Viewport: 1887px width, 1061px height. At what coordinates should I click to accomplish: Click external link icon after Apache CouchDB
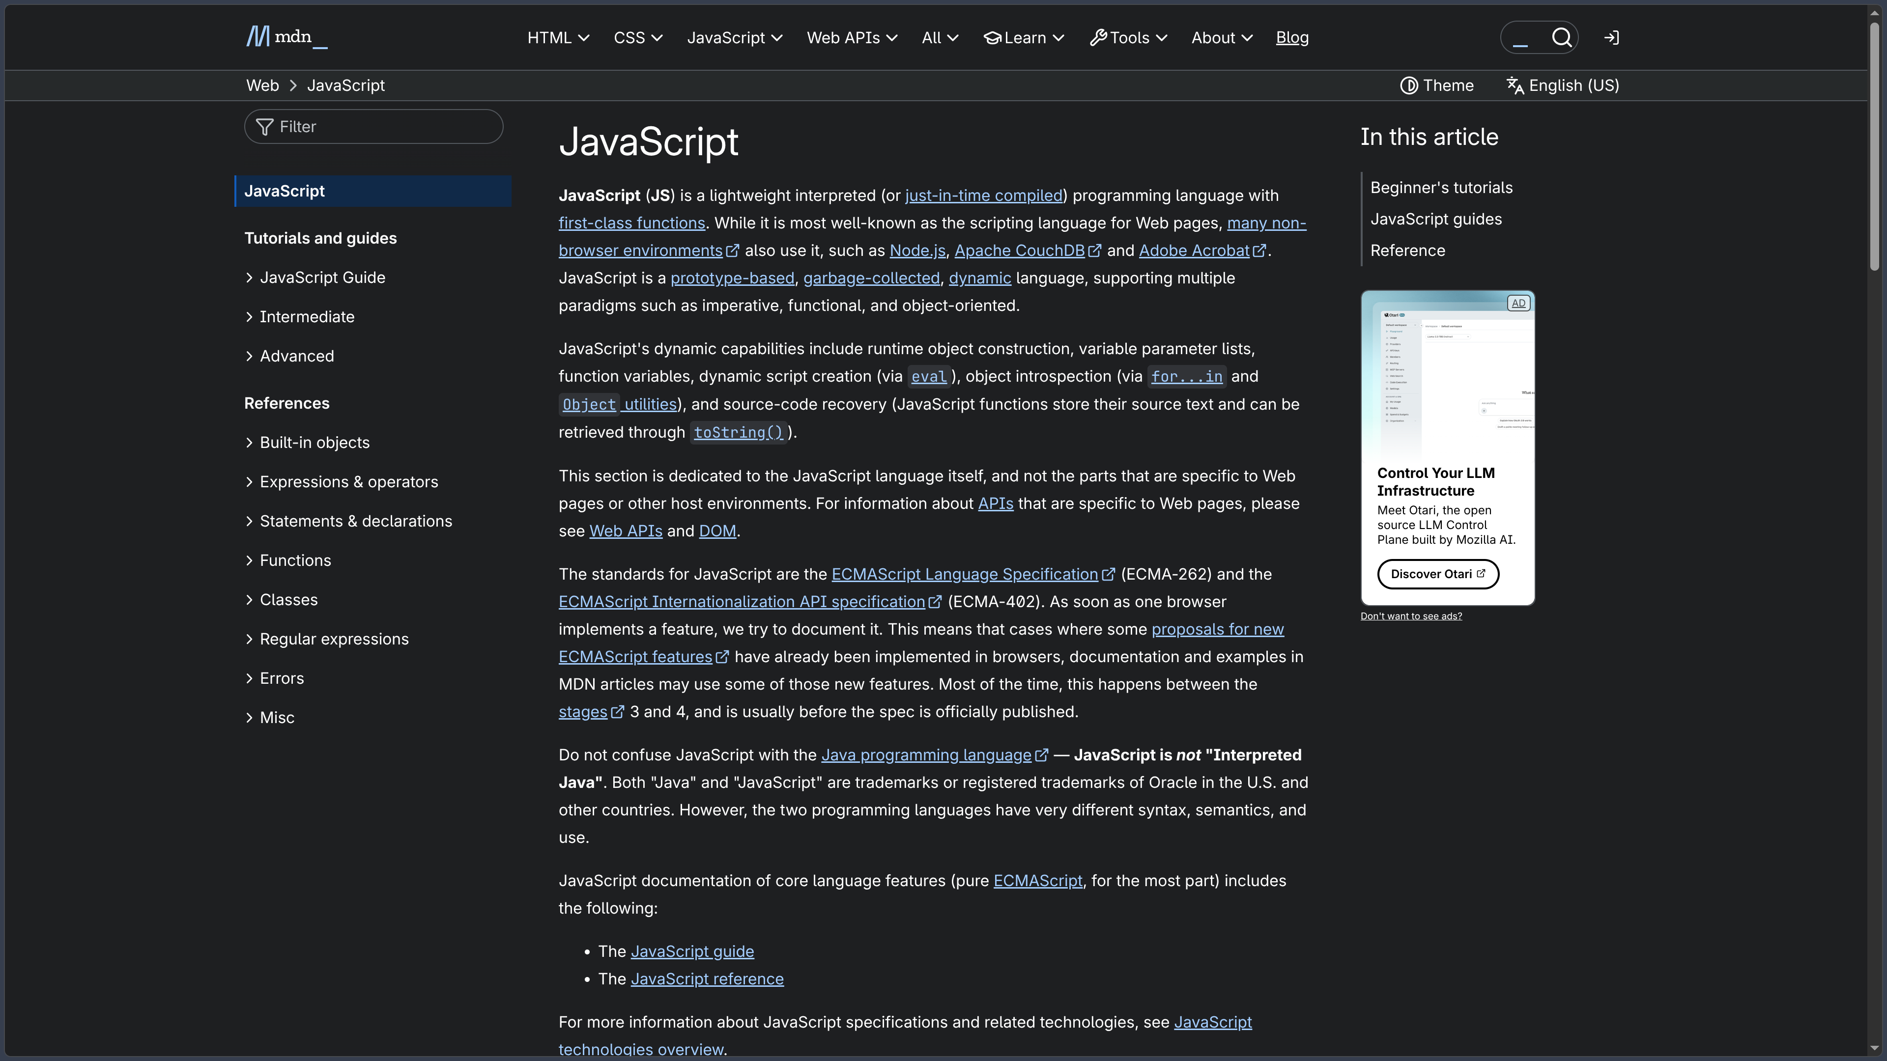coord(1094,251)
